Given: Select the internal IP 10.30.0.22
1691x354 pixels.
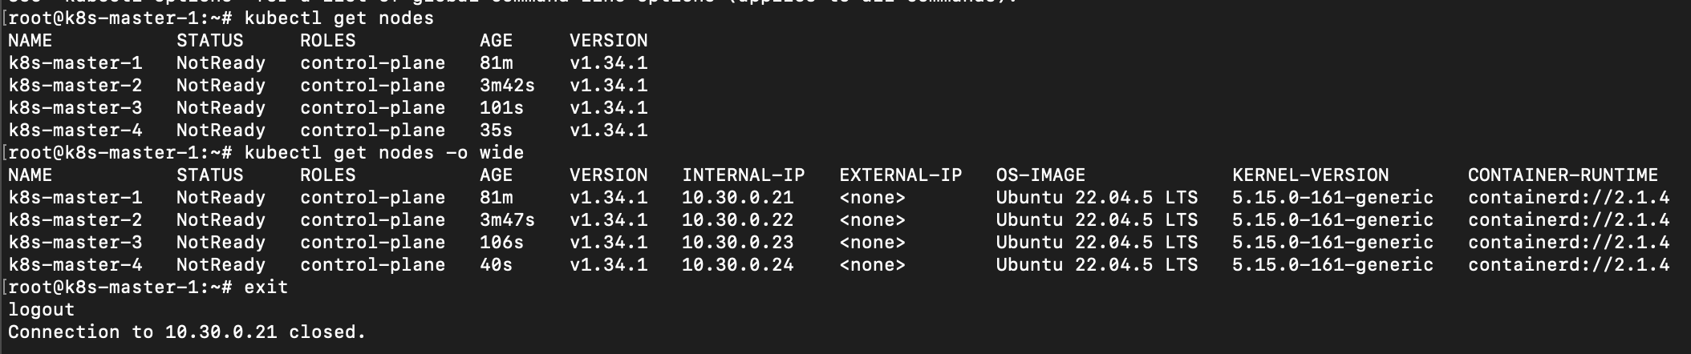Looking at the screenshot, I should [x=737, y=220].
